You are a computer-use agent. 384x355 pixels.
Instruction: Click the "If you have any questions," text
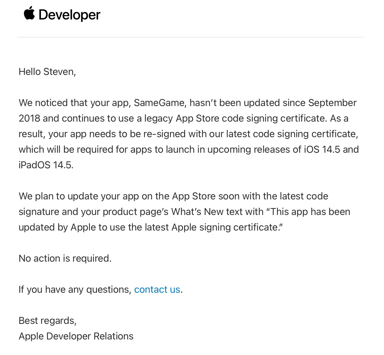pyautogui.click(x=75, y=289)
